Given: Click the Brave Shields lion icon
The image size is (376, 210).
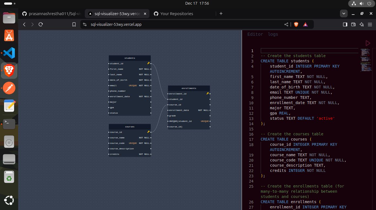Looking at the screenshot, I should point(296,24).
